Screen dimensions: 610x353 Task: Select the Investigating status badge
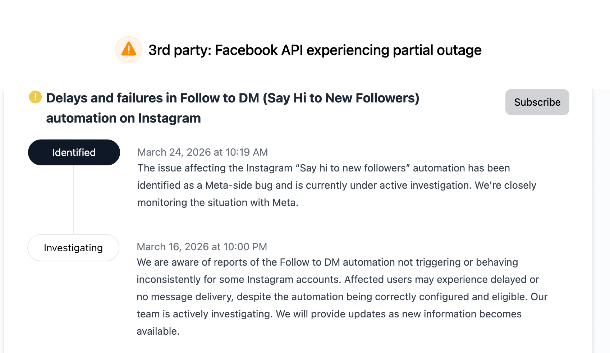coord(73,248)
